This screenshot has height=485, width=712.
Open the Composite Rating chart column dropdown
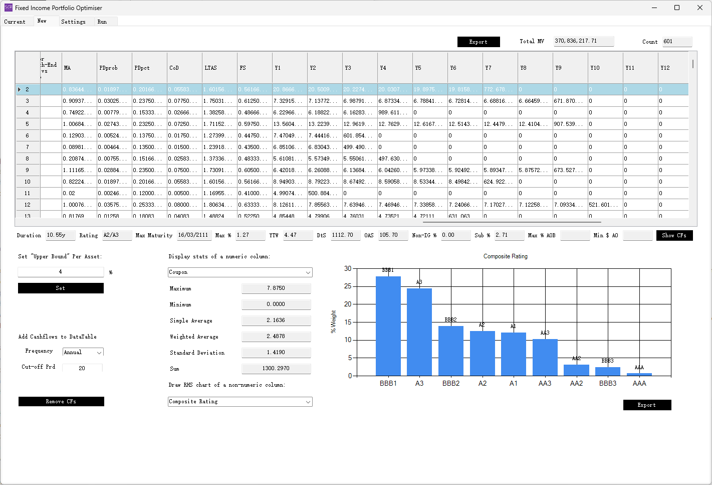coord(240,402)
